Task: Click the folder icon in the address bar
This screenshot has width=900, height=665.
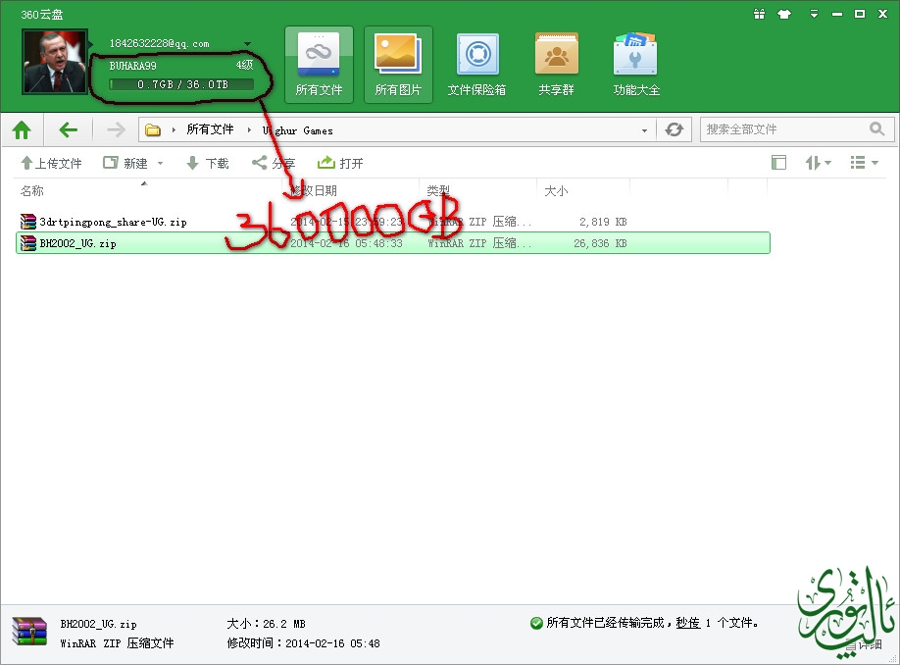Action: tap(153, 130)
